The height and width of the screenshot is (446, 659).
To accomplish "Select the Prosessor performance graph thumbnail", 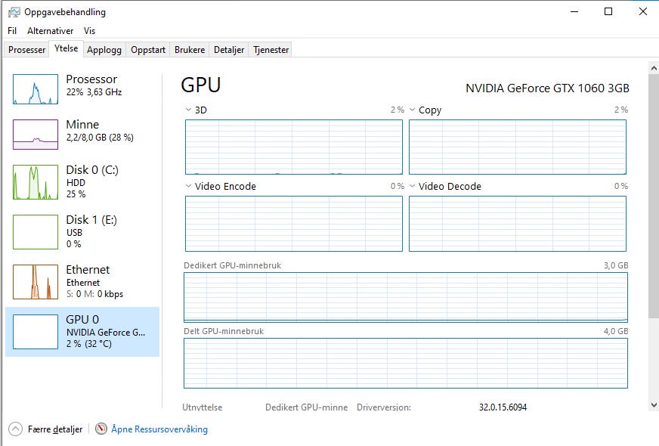I will pos(36,89).
